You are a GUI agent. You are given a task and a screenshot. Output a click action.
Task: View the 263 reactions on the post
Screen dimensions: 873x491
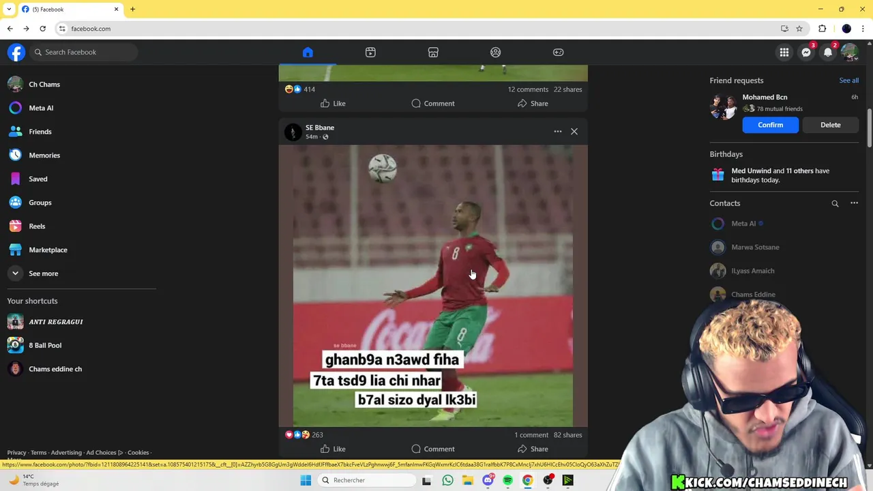pyautogui.click(x=304, y=435)
